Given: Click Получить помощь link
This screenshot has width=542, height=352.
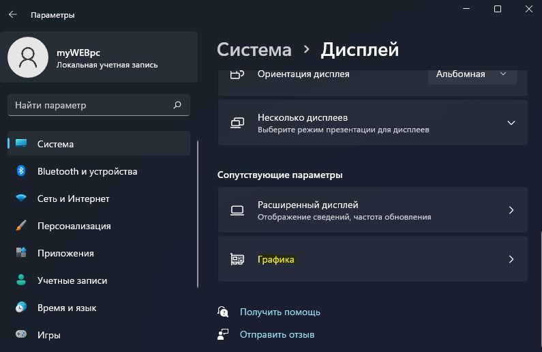Looking at the screenshot, I should (x=280, y=312).
